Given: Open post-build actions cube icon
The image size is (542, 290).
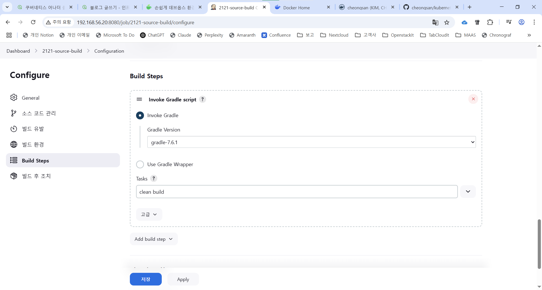Looking at the screenshot, I should pyautogui.click(x=14, y=176).
